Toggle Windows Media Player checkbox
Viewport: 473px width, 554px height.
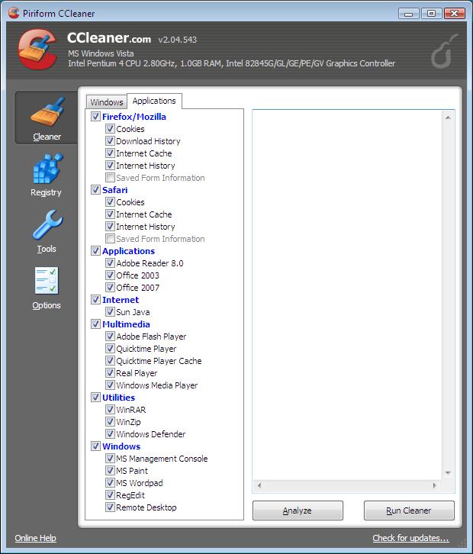point(110,385)
